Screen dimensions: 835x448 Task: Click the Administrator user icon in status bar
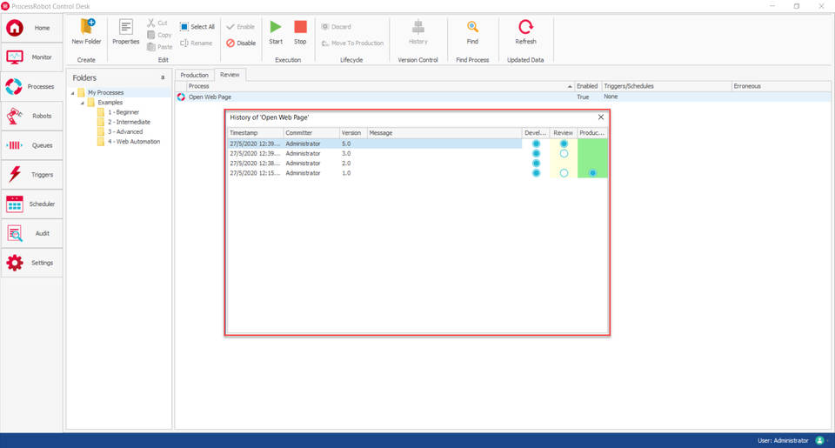819,440
